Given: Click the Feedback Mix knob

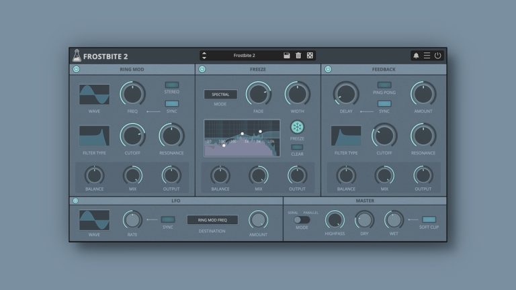Looking at the screenshot, I should [x=384, y=175].
